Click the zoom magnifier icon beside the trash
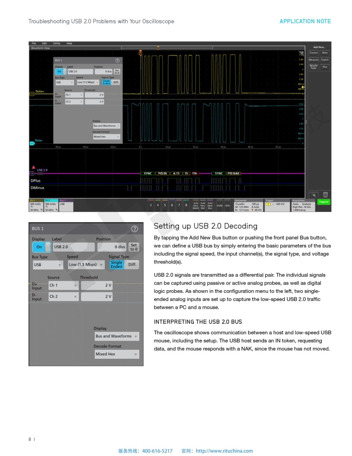352x456 pixels. click(x=313, y=195)
